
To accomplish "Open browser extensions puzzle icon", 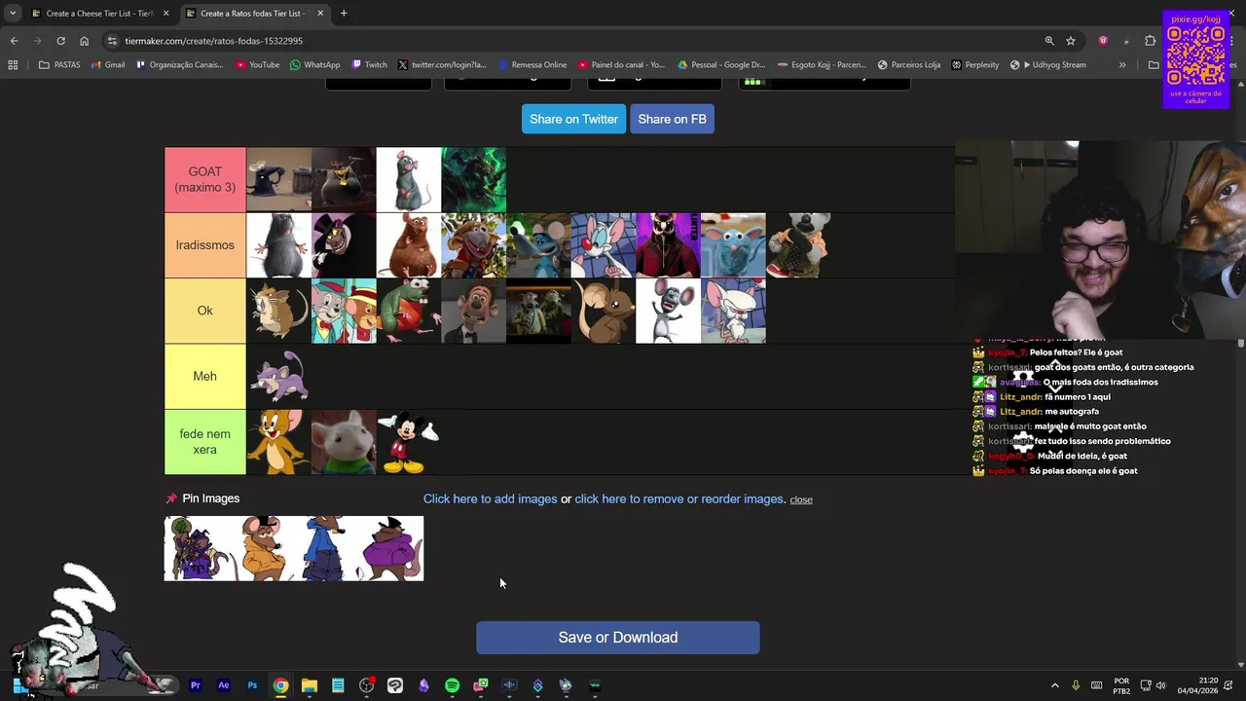I will point(1151,41).
